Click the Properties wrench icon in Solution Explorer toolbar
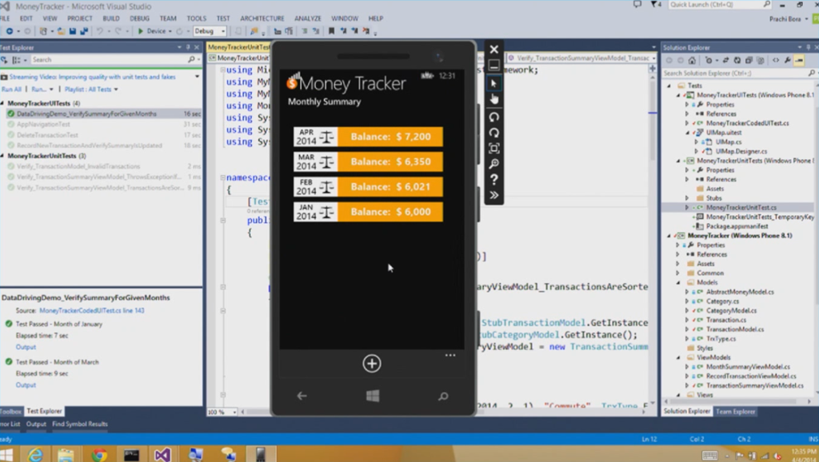This screenshot has width=819, height=462. 787,61
